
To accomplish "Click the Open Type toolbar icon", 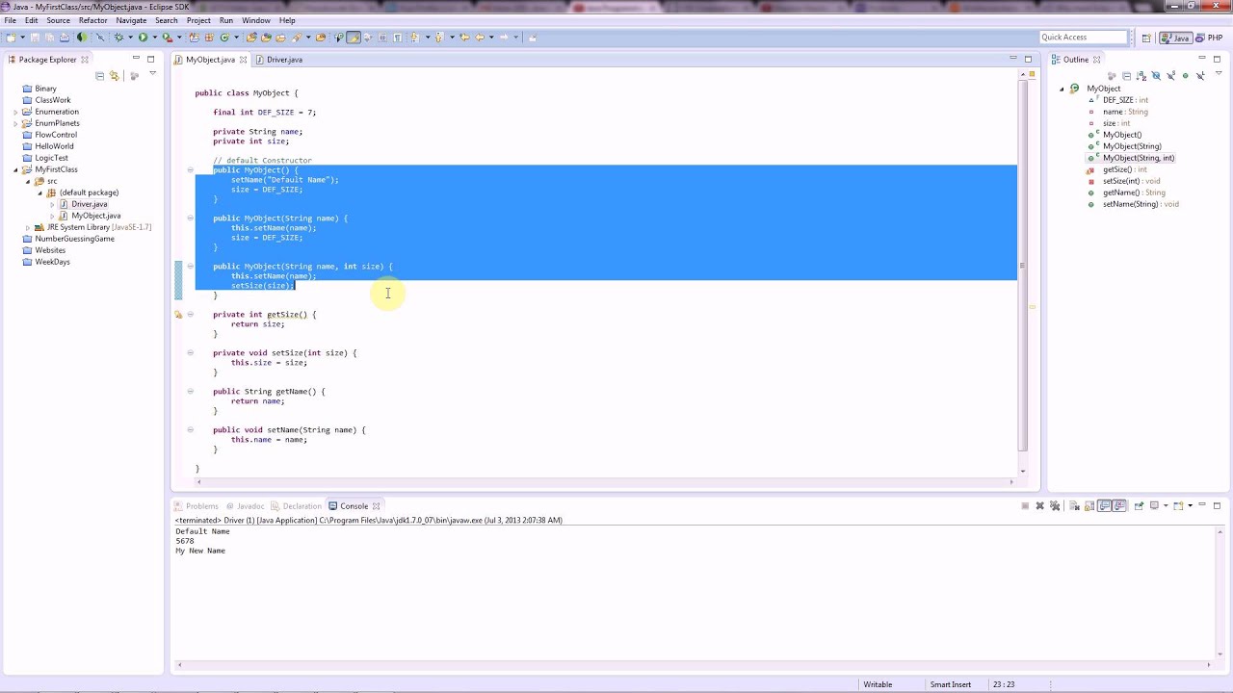I will coord(251,38).
